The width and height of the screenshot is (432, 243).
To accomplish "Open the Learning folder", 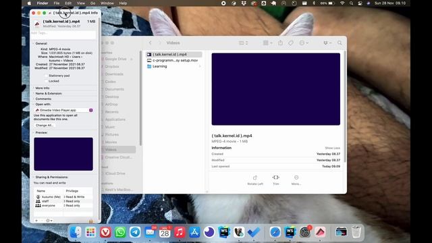I will pyautogui.click(x=174, y=66).
